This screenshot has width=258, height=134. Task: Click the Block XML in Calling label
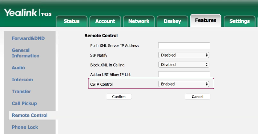coord(107,65)
